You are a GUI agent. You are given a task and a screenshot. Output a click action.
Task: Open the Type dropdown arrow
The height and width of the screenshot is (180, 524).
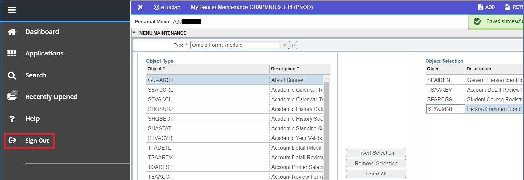284,45
